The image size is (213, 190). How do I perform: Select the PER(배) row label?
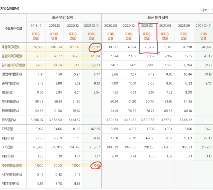pos(8,138)
